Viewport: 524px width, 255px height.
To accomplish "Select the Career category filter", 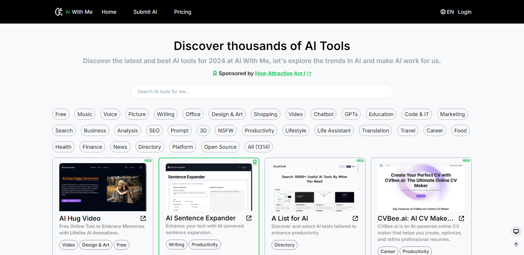I will click(435, 130).
